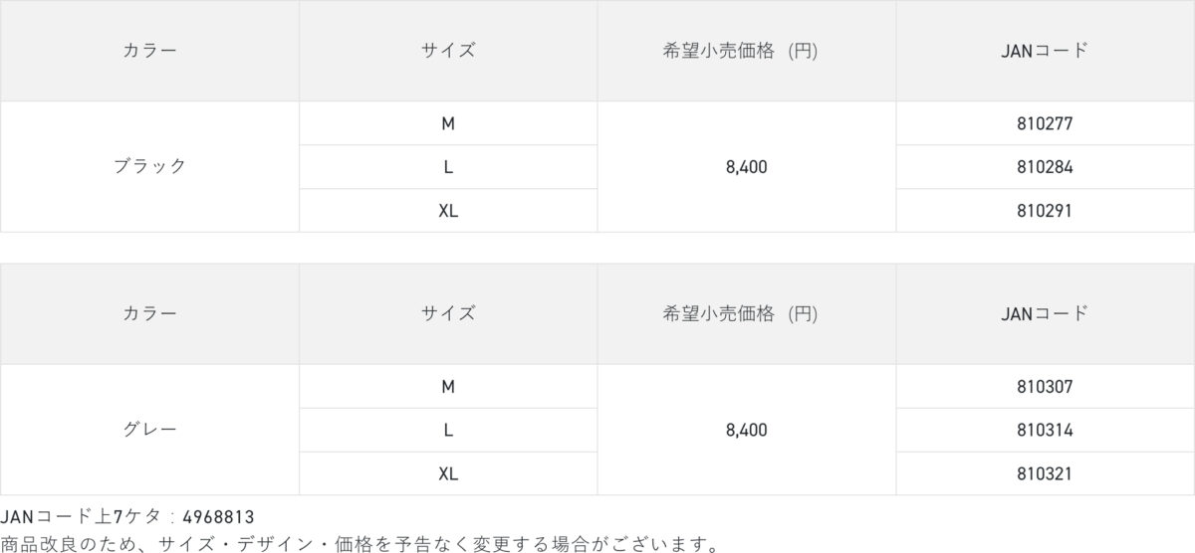Click the カラー header in the first table
Screen dimensions: 1195x553
pos(149,51)
